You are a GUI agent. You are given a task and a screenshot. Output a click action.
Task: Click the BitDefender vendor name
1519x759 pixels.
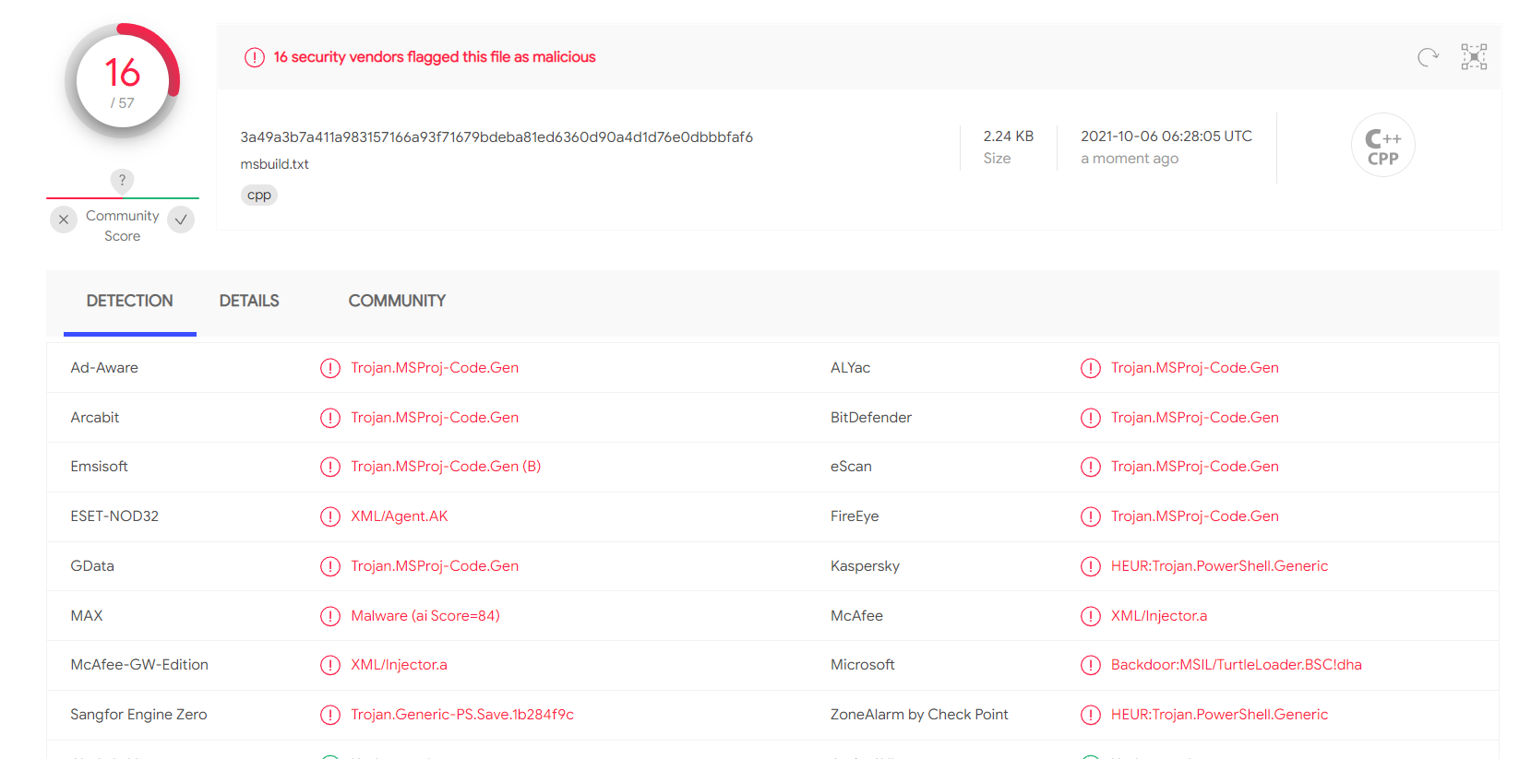click(871, 418)
